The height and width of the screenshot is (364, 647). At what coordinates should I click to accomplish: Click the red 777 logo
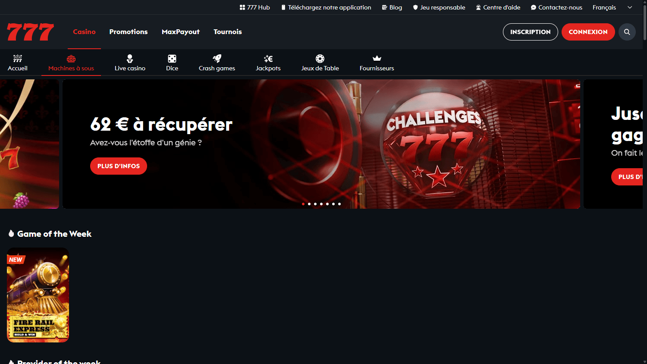[30, 32]
